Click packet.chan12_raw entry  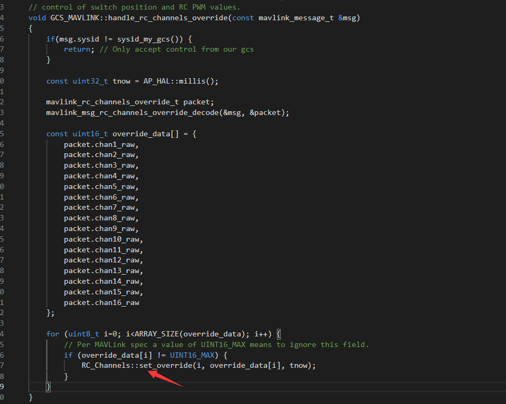tap(103, 260)
